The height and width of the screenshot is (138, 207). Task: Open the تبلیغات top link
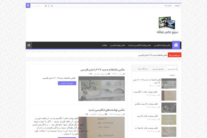(x=177, y=6)
